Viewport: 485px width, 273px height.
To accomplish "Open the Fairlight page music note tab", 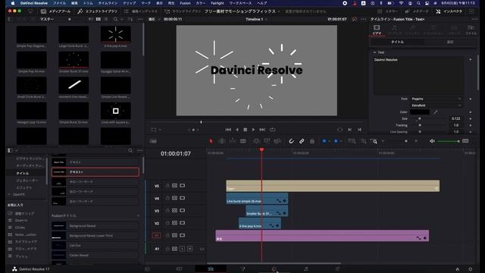I will pyautogui.click(x=305, y=269).
